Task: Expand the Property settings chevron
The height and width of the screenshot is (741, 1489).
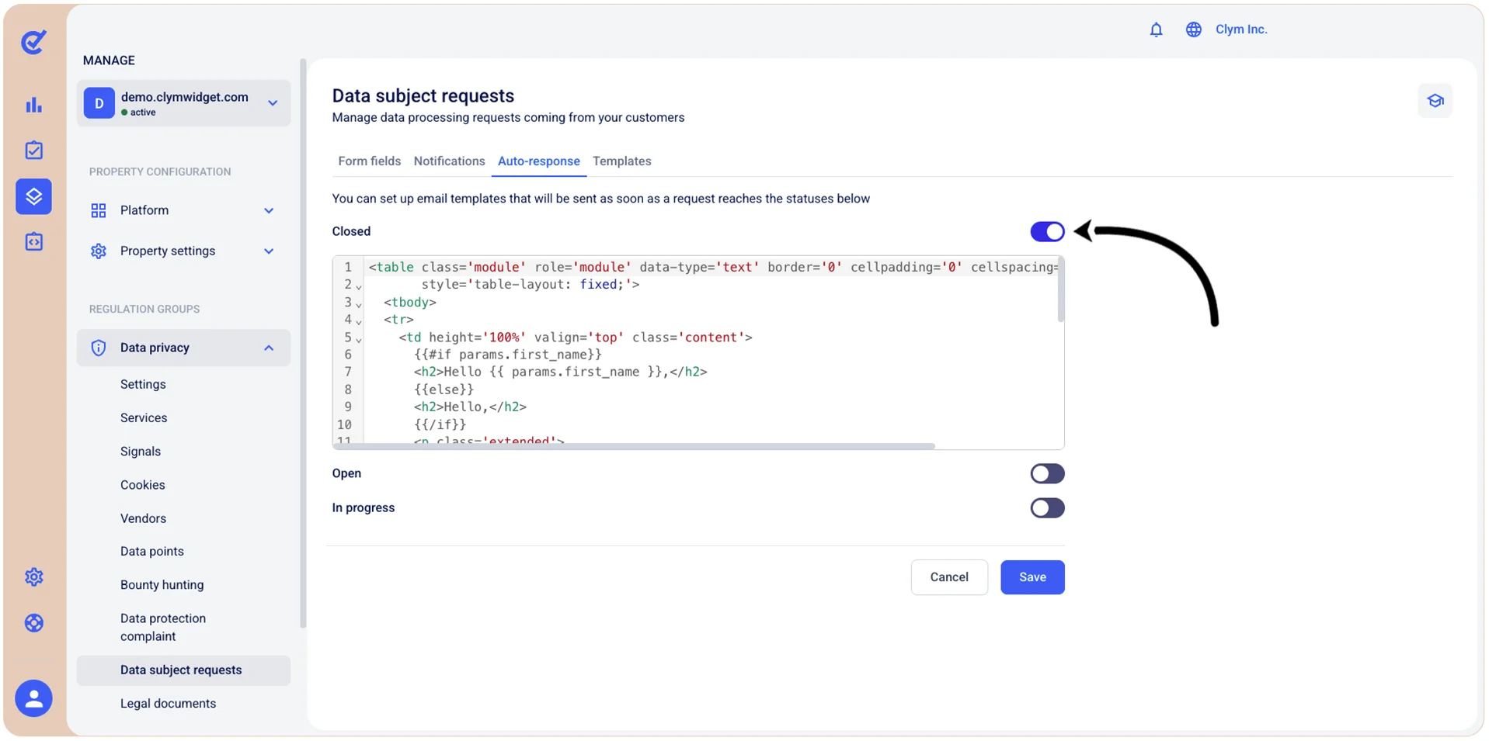Action: click(269, 251)
